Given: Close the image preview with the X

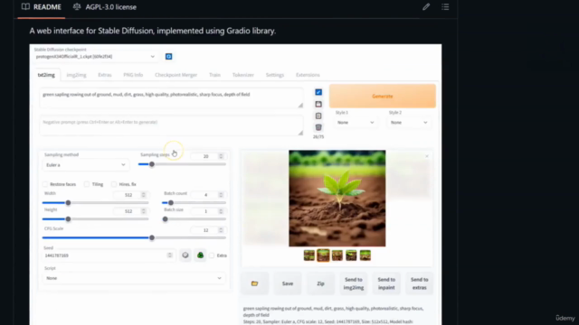Looking at the screenshot, I should [427, 156].
